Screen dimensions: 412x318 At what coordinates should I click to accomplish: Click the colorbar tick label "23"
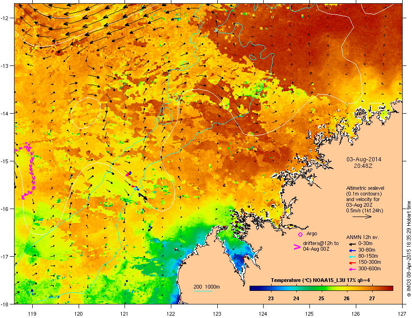(x=271, y=298)
